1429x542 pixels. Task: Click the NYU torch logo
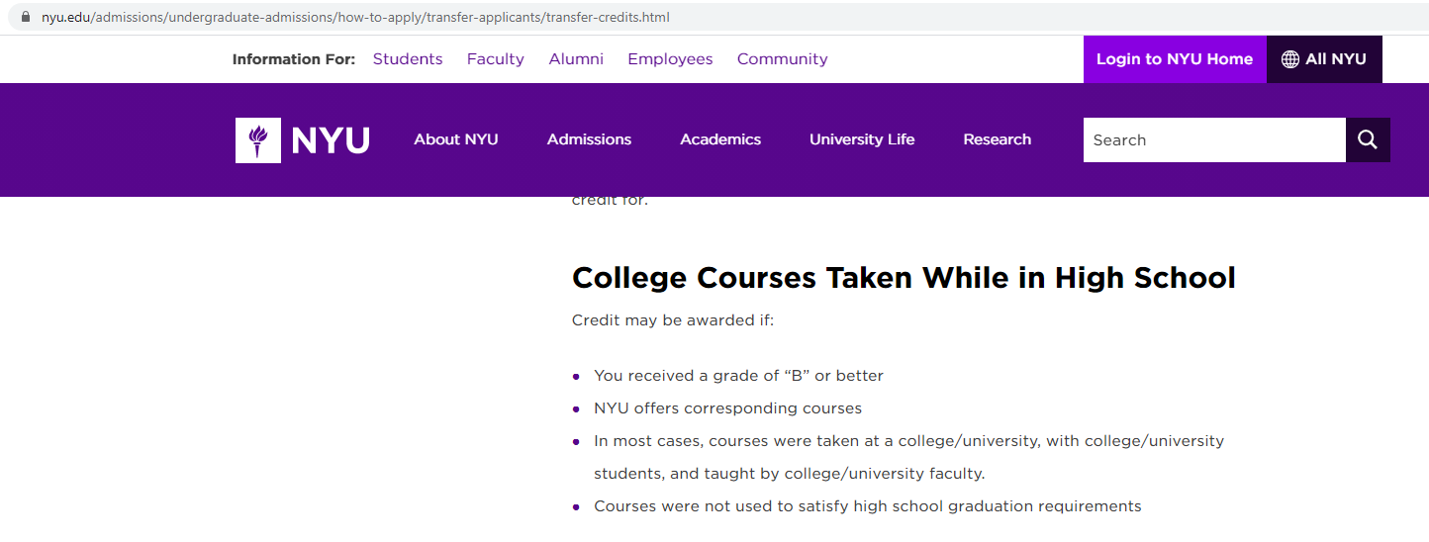tap(258, 140)
